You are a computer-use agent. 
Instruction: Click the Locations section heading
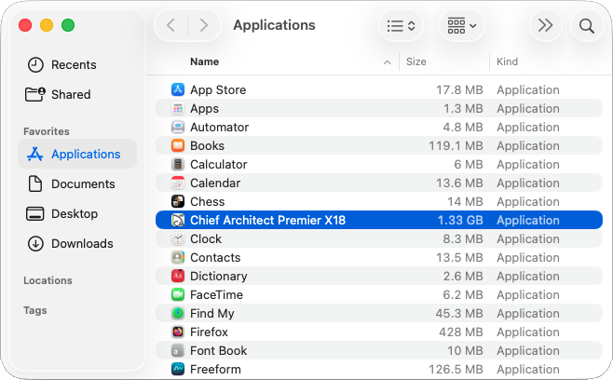pos(48,280)
